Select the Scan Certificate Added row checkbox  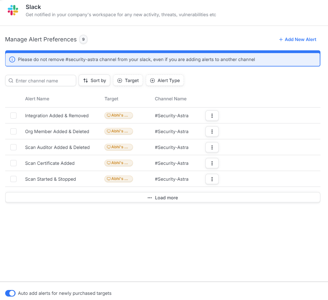[13, 163]
